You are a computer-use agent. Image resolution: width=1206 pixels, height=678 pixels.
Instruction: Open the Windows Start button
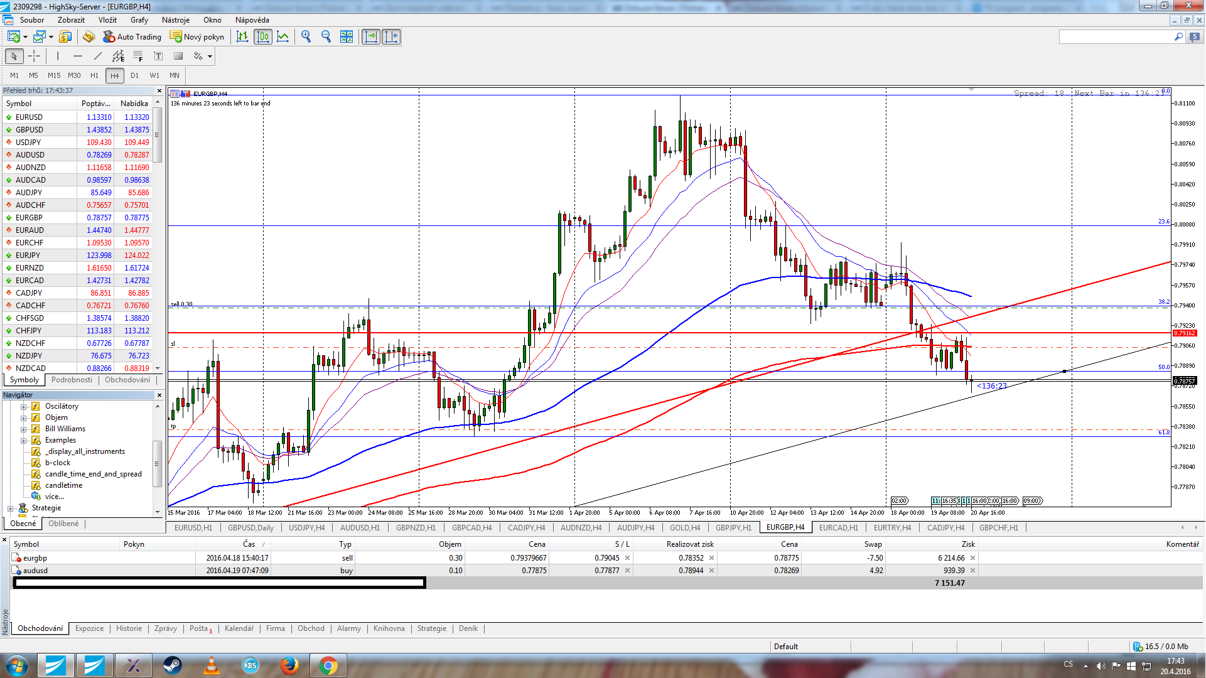(16, 665)
